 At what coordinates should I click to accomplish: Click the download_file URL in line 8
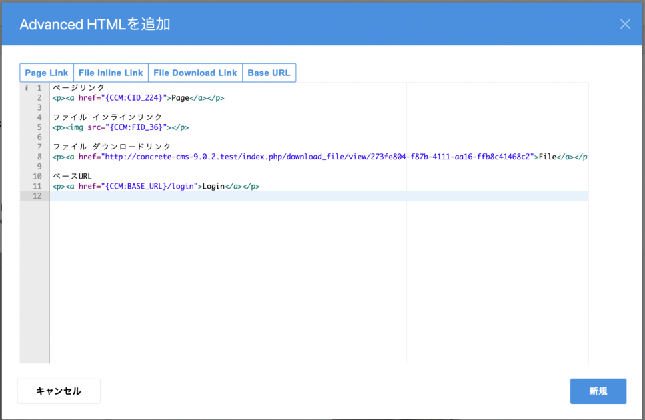click(320, 157)
